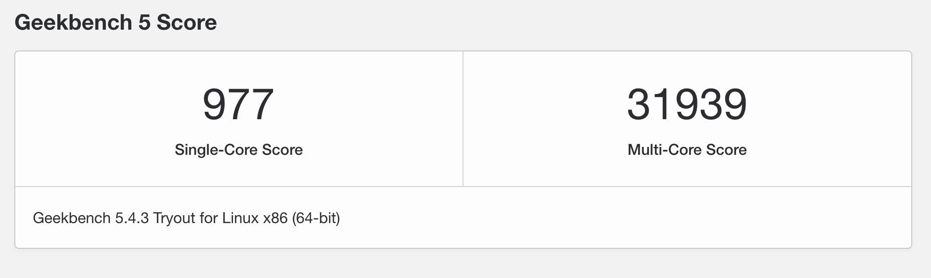Viewport: 931px width, 278px height.
Task: Click the "Geekbench 5 Score" heading
Action: 116,23
